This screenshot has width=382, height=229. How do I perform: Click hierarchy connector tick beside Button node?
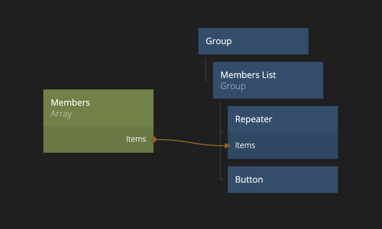coord(222,180)
